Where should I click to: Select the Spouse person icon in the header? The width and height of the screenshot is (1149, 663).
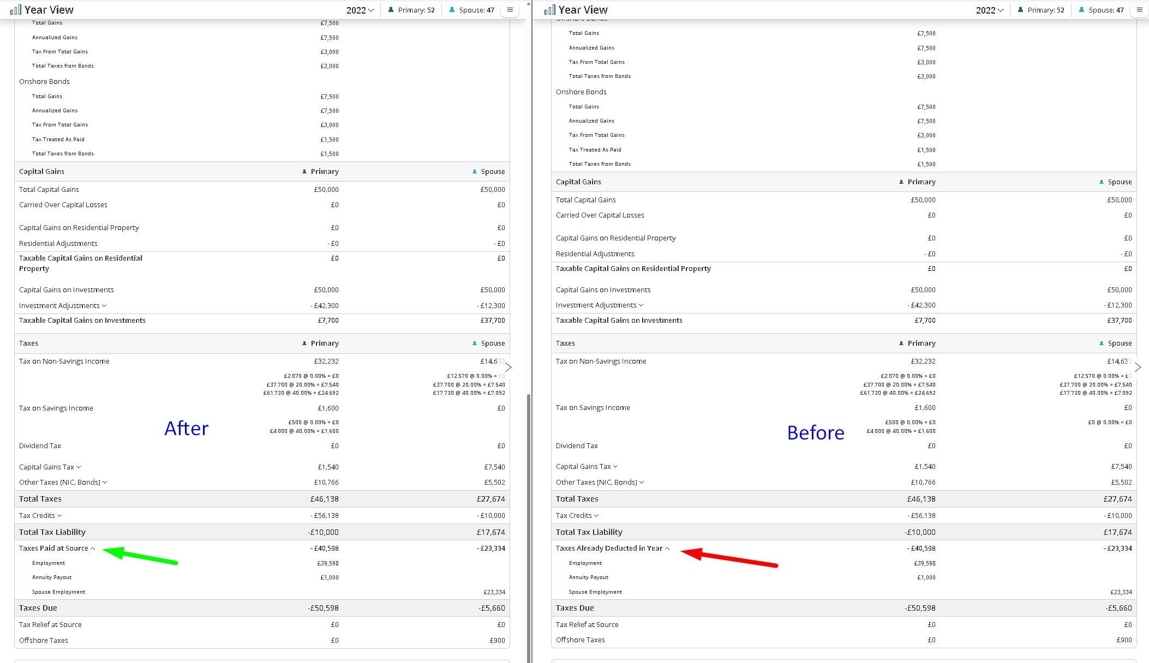(452, 9)
